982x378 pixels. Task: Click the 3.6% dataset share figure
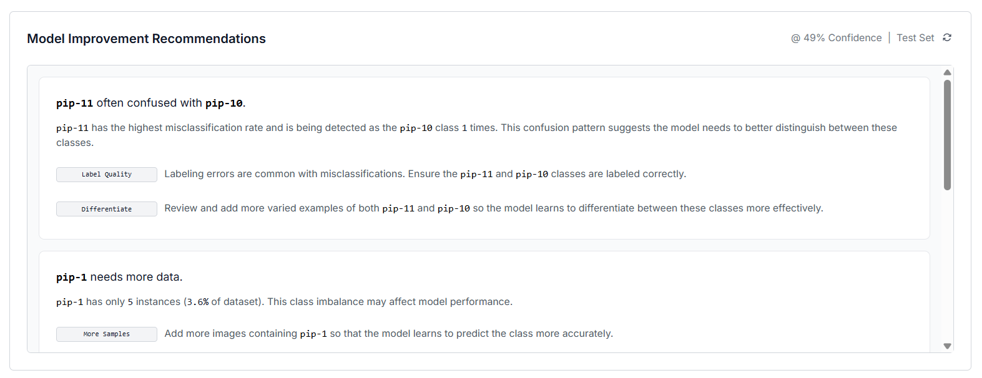click(x=198, y=302)
